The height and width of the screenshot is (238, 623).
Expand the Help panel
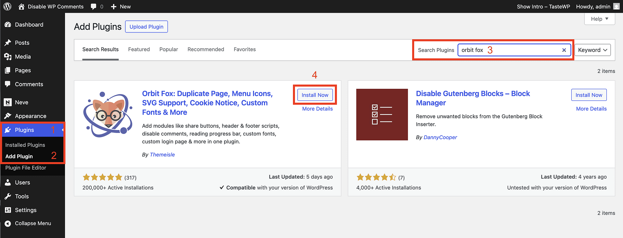click(600, 19)
